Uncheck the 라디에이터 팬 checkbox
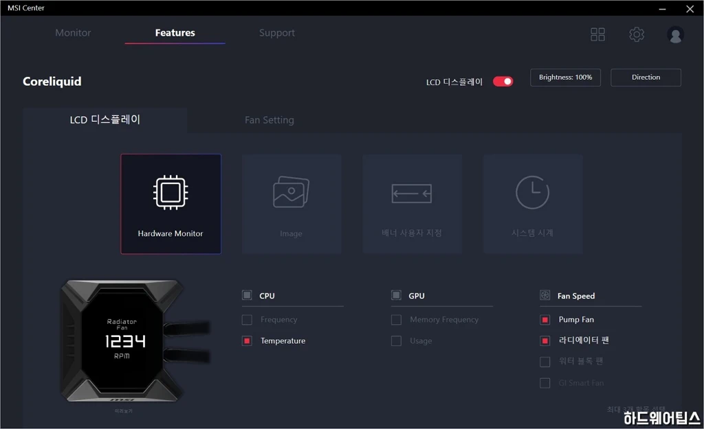704x429 pixels. coord(544,340)
